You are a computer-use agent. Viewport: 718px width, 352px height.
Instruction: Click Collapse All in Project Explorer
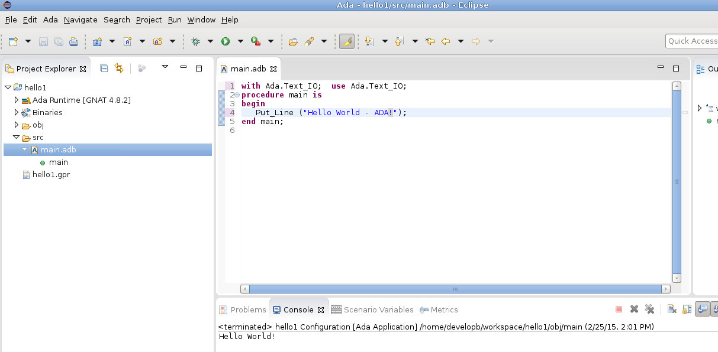104,69
